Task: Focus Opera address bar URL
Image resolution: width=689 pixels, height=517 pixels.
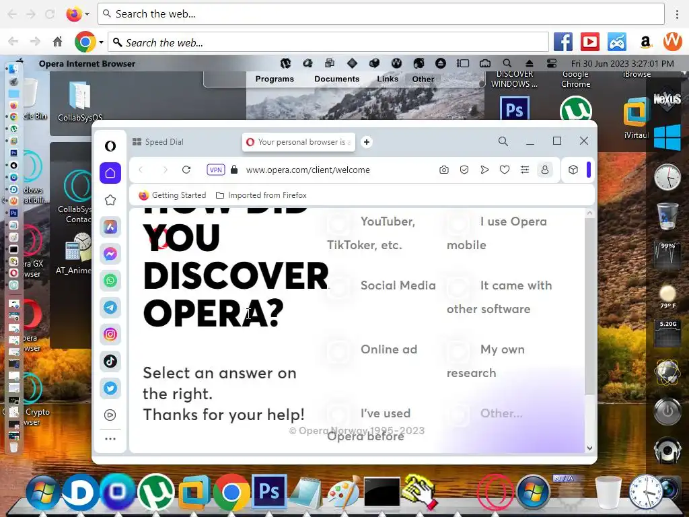Action: (x=307, y=170)
